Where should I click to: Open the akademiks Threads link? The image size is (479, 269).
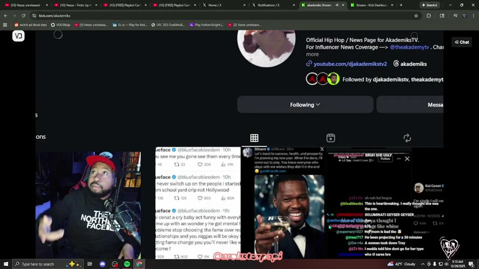click(410, 64)
